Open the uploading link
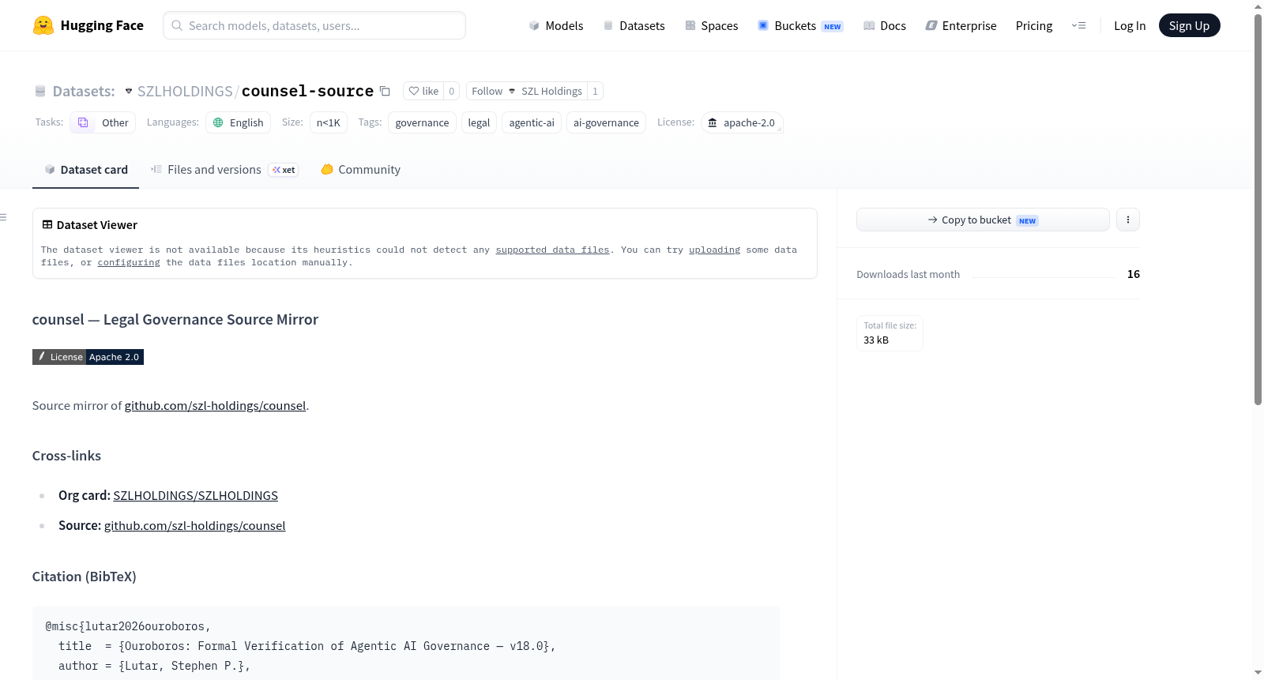 coord(714,250)
